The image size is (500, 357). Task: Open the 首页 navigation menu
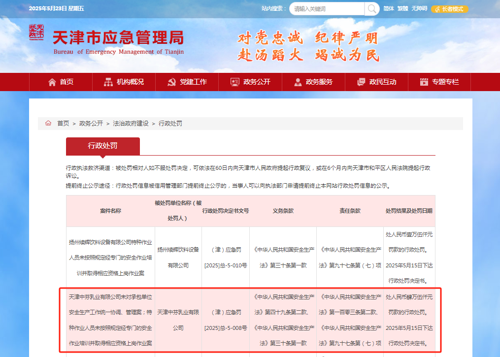pos(61,82)
